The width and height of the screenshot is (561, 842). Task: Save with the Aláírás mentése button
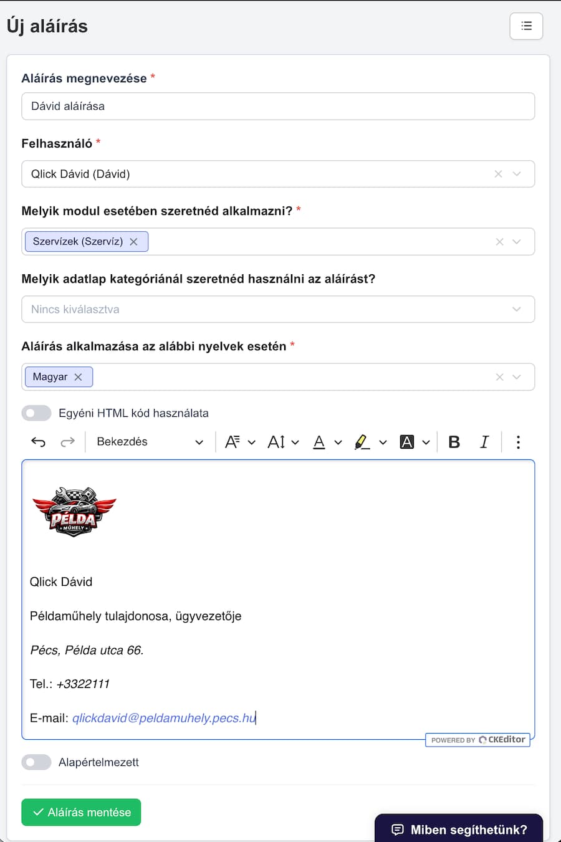coord(81,812)
